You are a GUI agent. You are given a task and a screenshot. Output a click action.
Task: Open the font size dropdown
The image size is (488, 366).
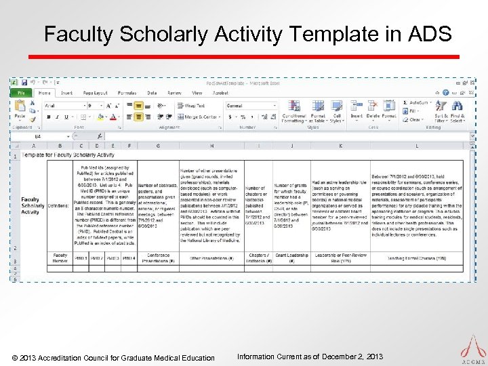coord(101,106)
